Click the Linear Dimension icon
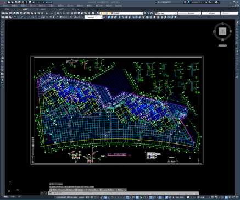Viewport: 240px width, 200px height. (14, 17)
